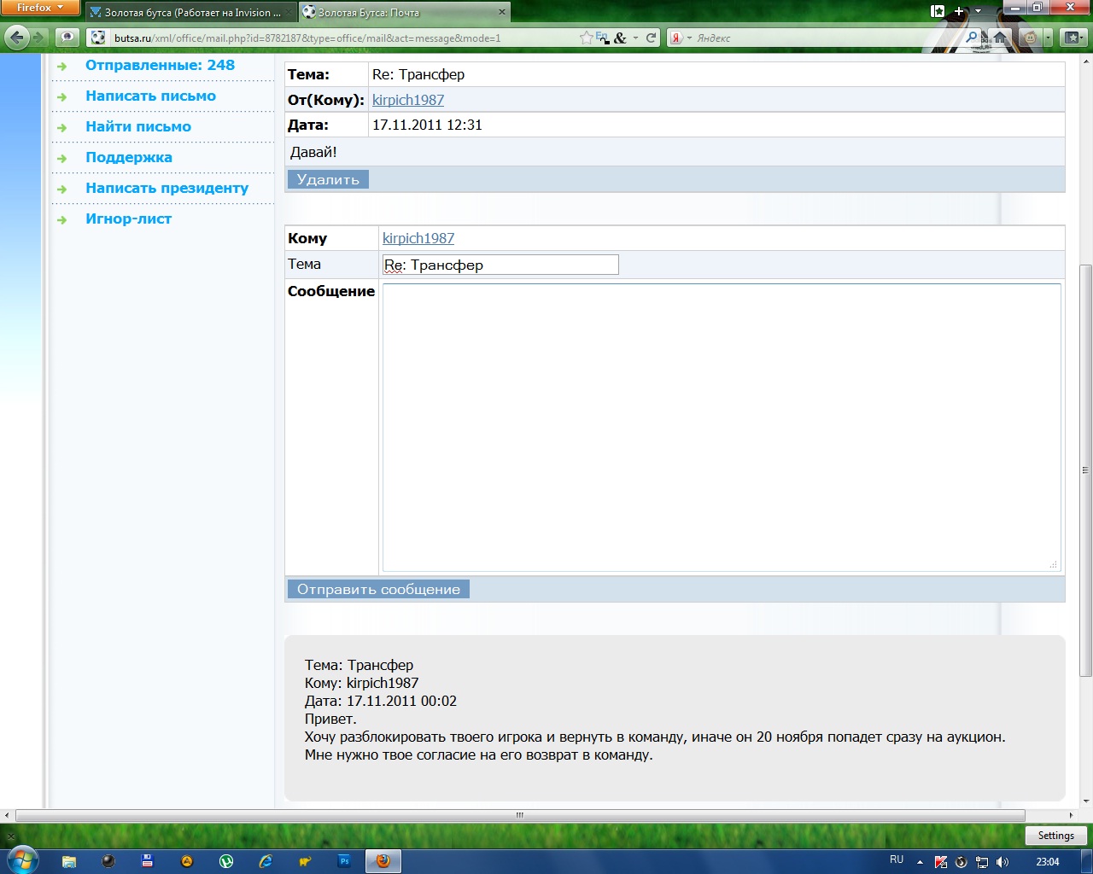Click the search magnifier in the Yandex box
The image size is (1093, 874).
coord(972,38)
